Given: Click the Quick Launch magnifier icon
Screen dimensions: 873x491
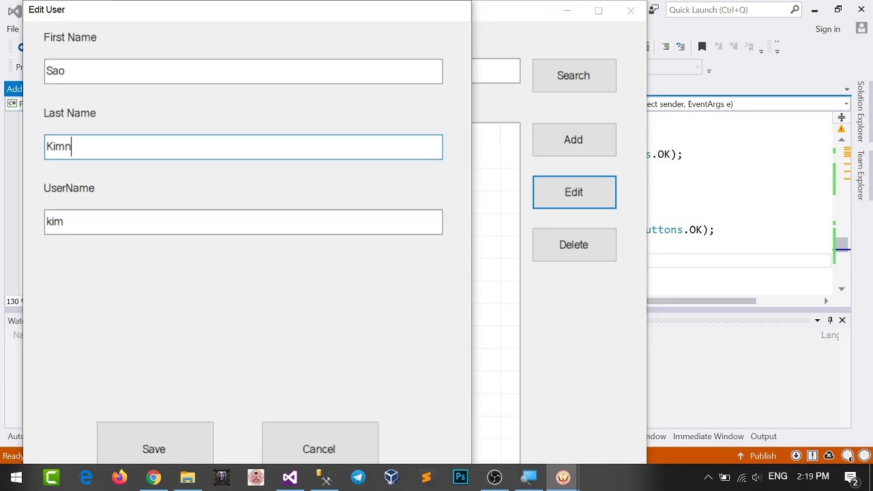Looking at the screenshot, I should tap(795, 10).
